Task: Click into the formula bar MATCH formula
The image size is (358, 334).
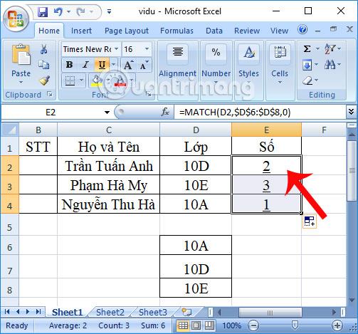Action: pyautogui.click(x=235, y=112)
